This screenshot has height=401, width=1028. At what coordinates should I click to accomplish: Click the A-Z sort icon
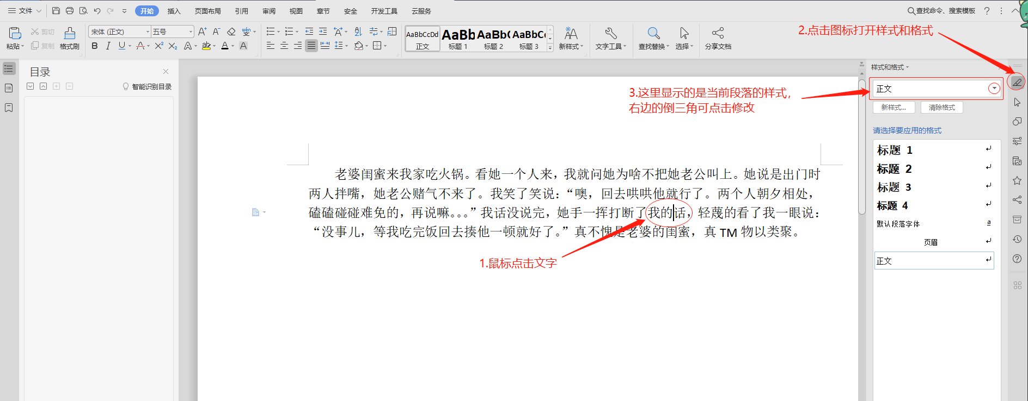(x=358, y=32)
